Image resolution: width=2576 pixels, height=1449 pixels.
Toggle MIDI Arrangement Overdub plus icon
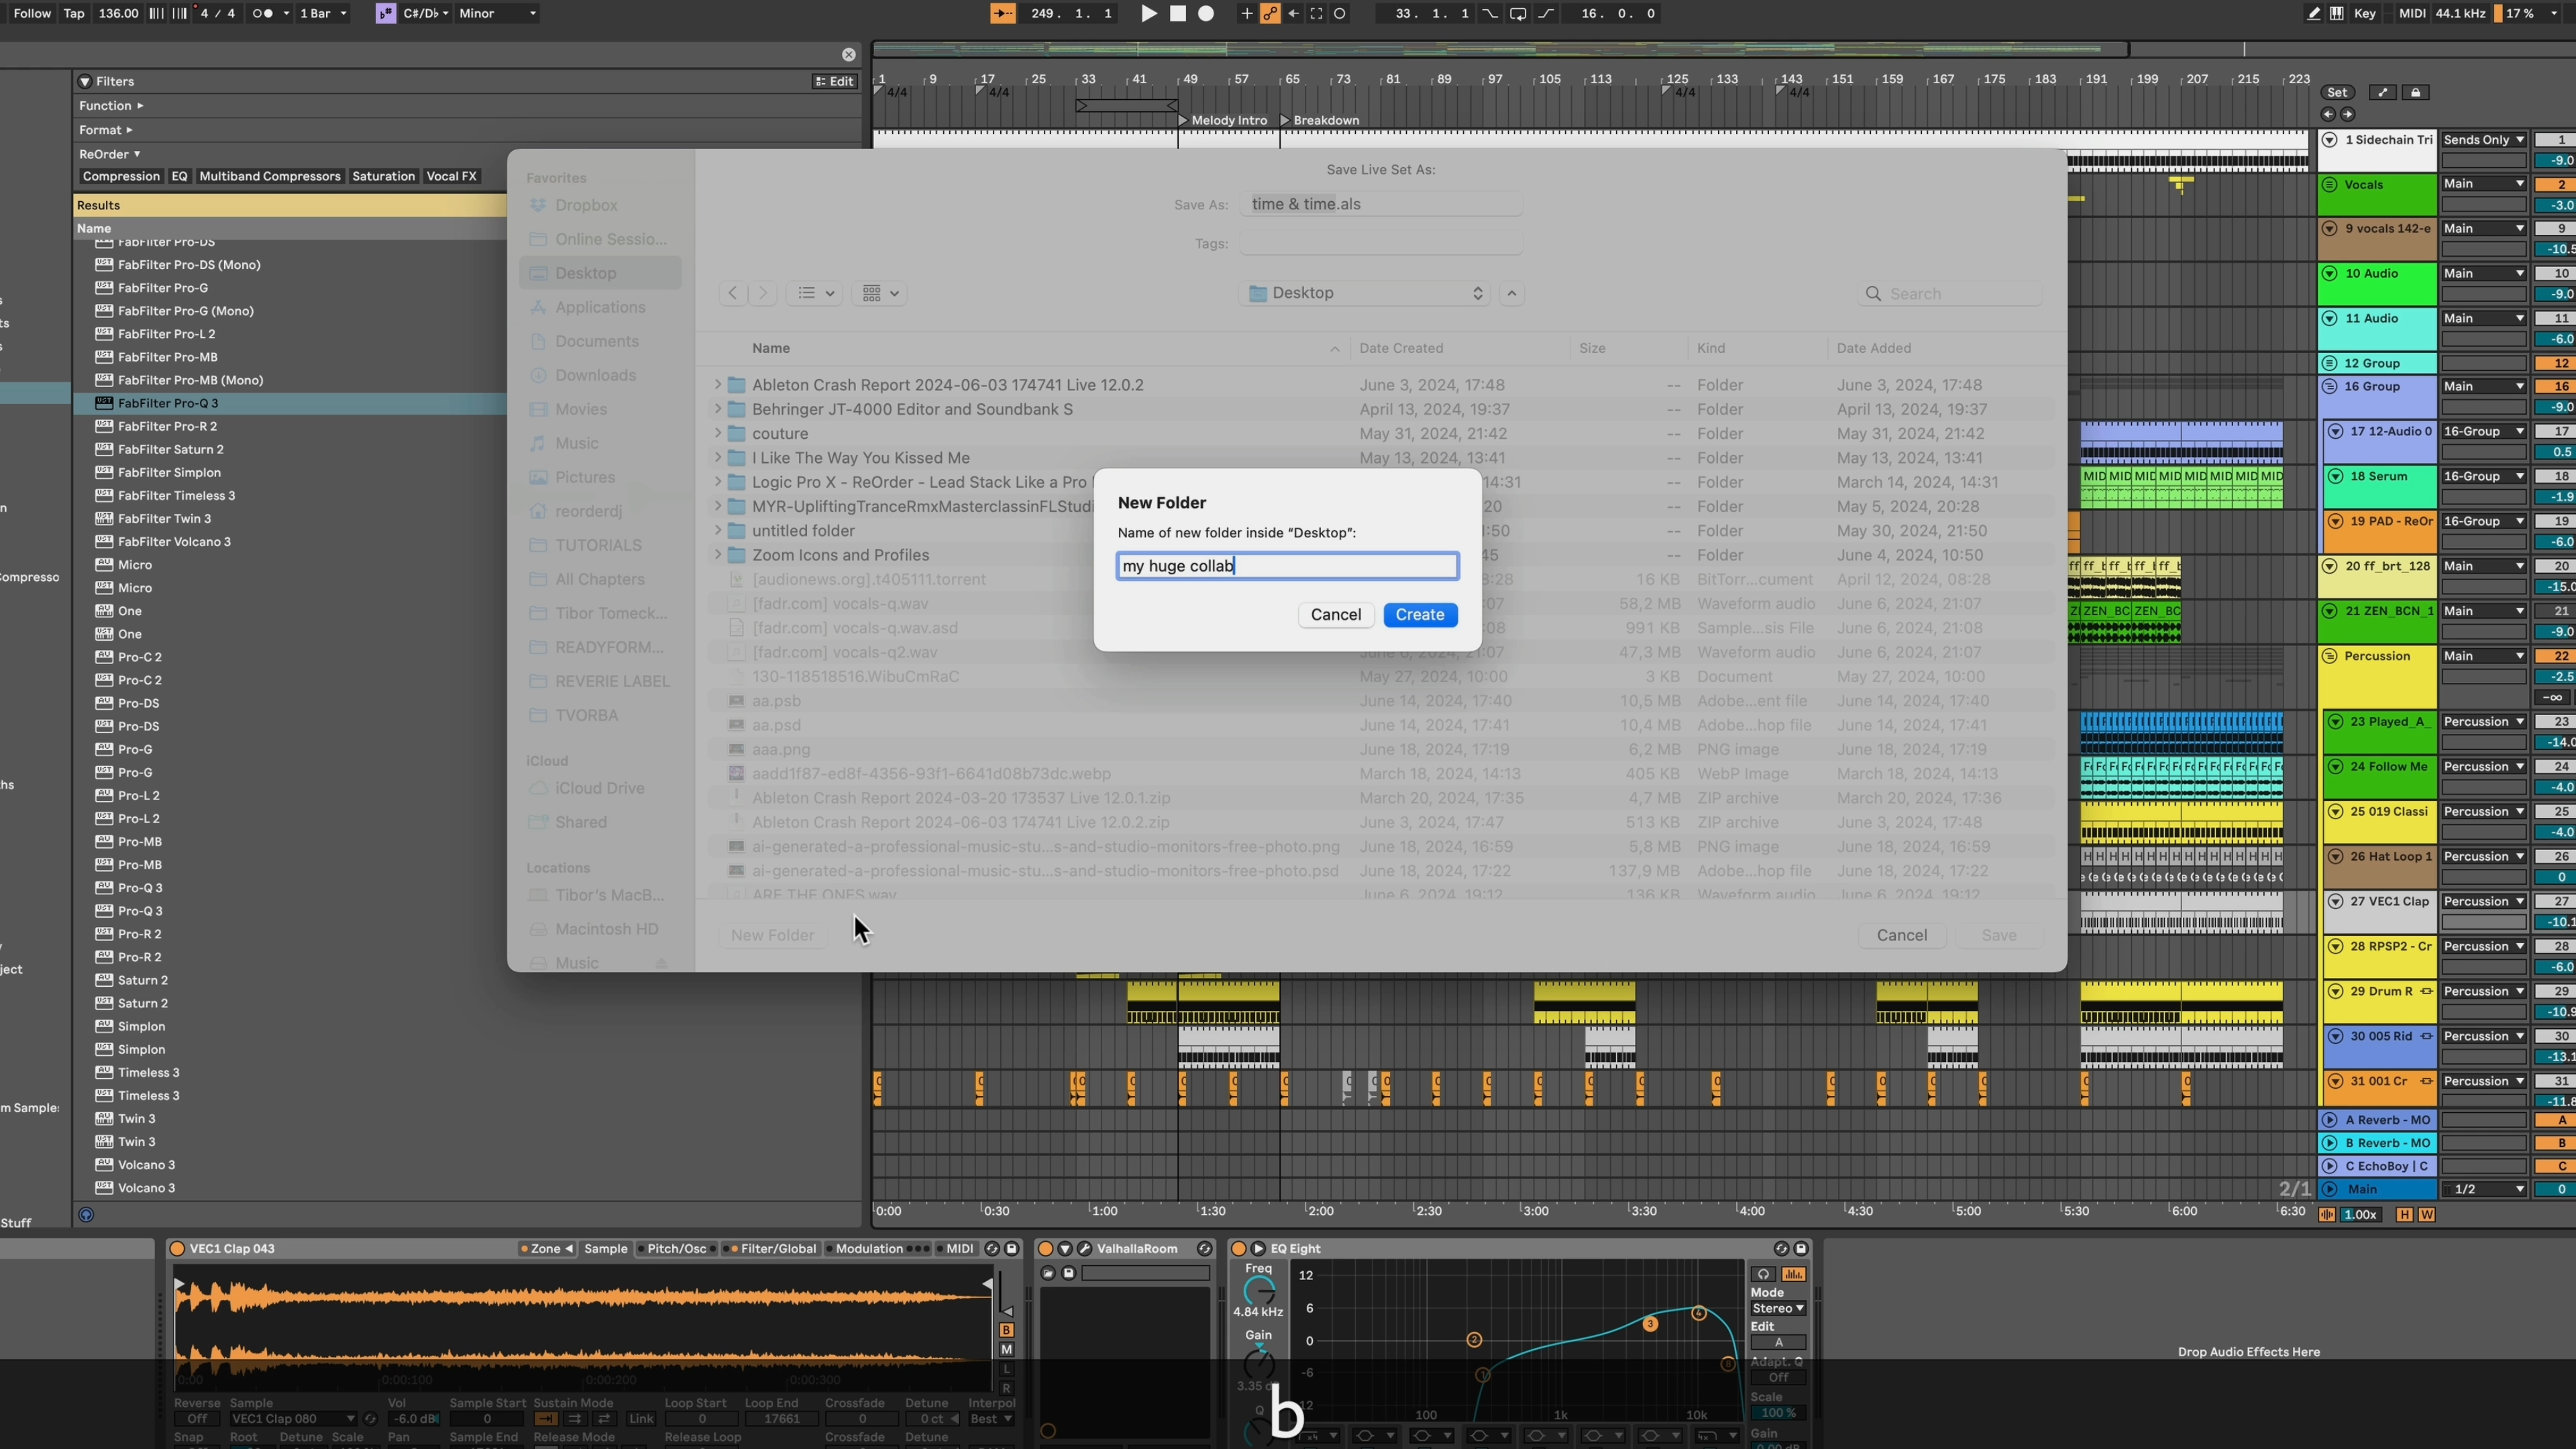click(1246, 13)
